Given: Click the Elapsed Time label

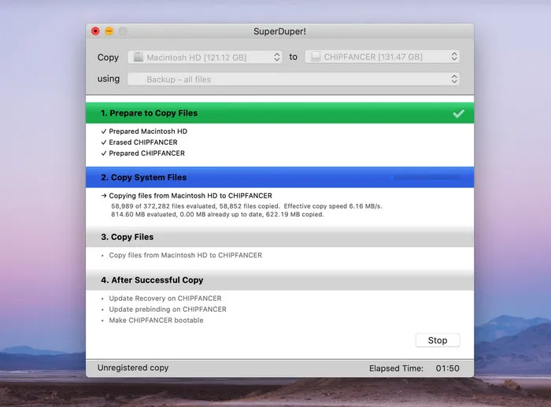Looking at the screenshot, I should (x=396, y=368).
